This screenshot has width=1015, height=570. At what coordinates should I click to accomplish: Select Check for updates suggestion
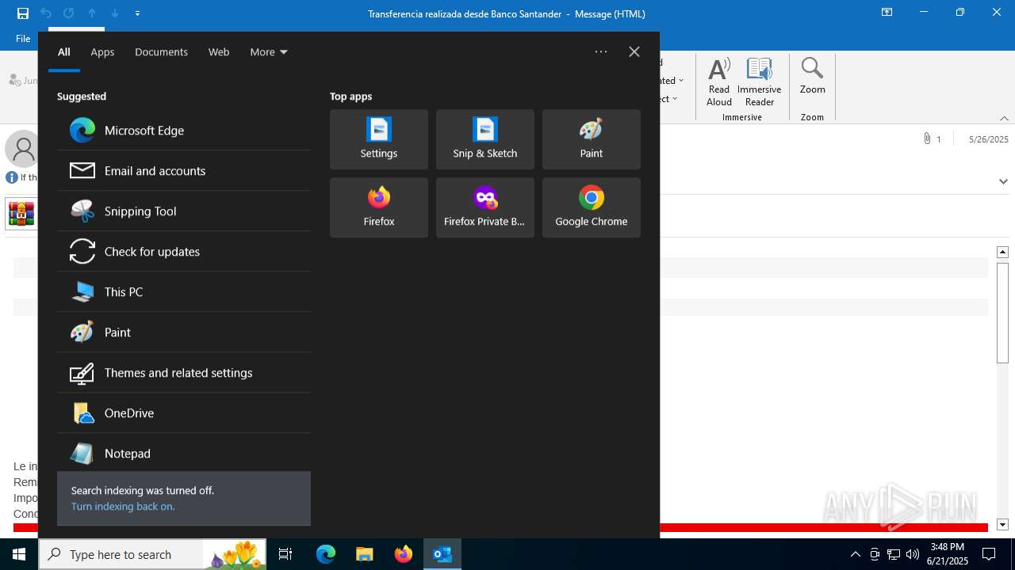click(x=184, y=252)
